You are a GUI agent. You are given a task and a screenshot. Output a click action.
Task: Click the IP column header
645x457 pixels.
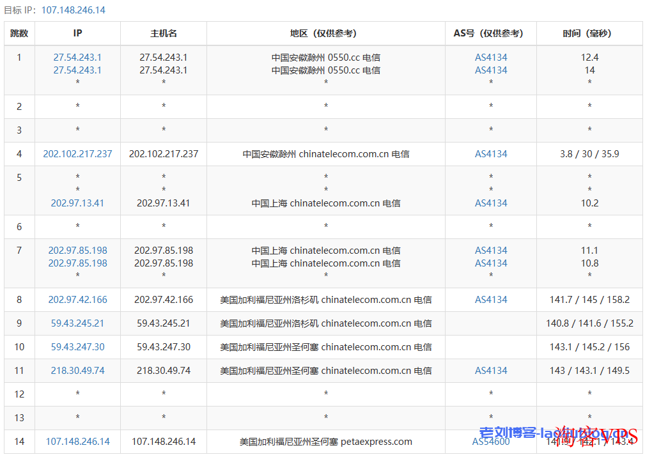(77, 33)
